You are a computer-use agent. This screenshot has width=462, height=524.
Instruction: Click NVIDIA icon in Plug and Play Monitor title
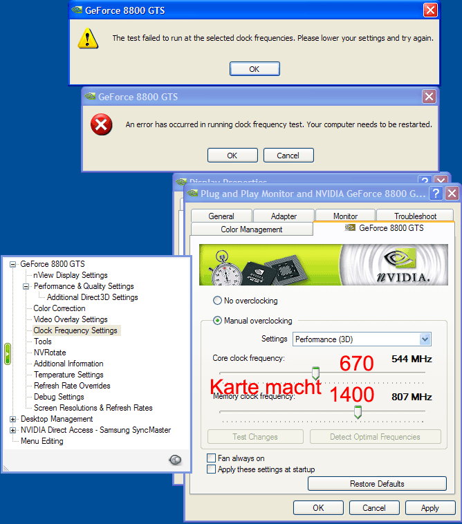(x=192, y=193)
